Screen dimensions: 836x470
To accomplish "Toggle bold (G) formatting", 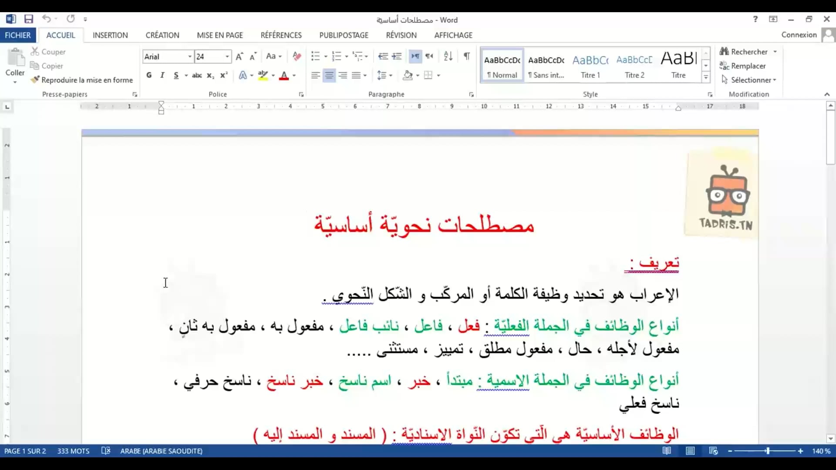I will [149, 75].
